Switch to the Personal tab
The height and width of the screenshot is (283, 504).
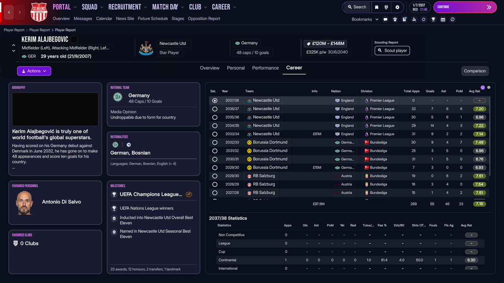(236, 68)
